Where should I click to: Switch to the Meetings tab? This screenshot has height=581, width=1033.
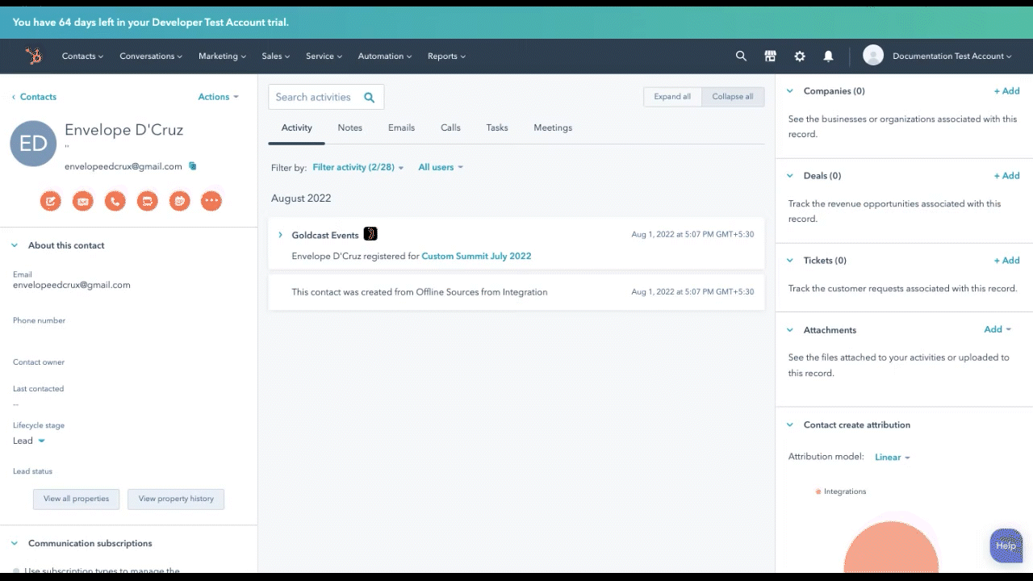click(553, 127)
